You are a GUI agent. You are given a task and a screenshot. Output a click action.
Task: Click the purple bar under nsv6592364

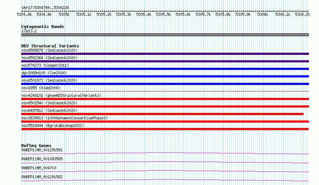click(165, 61)
